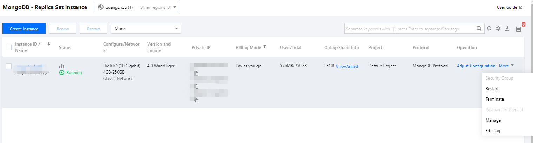The height and width of the screenshot is (143, 533).
Task: Click the Create Instance button
Action: (x=24, y=29)
